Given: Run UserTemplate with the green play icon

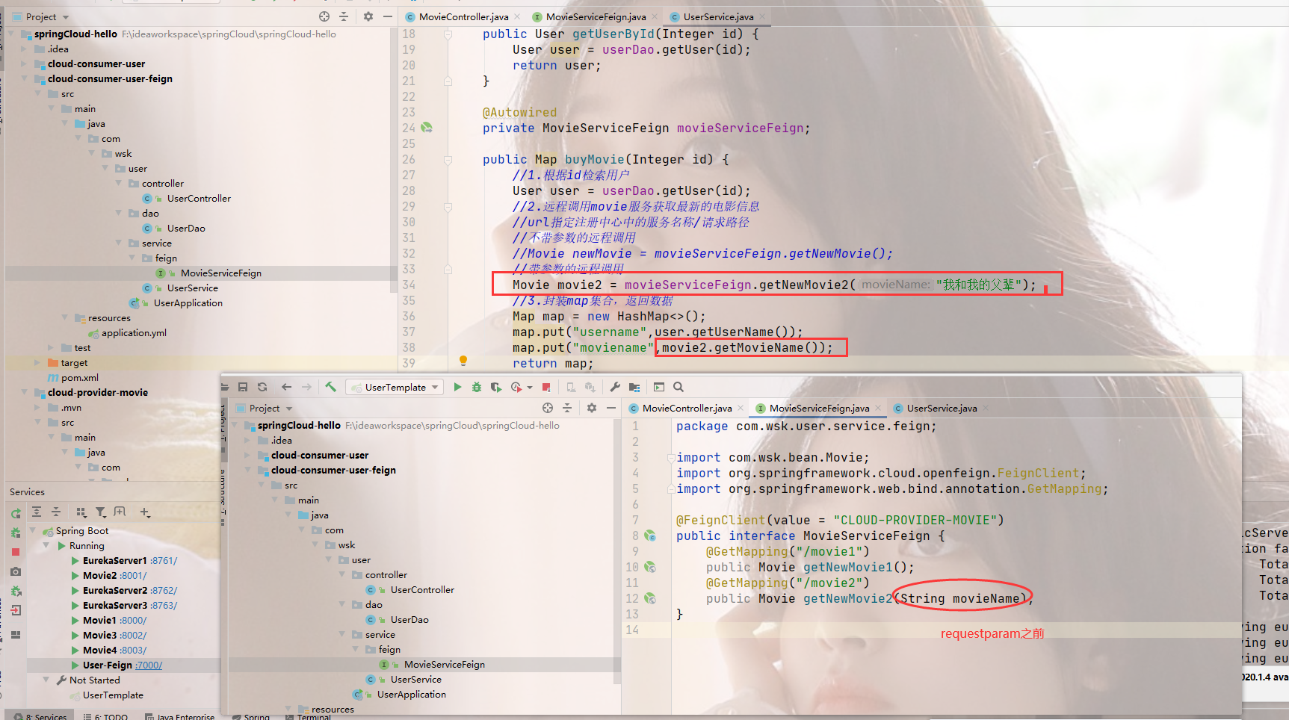Looking at the screenshot, I should point(457,387).
